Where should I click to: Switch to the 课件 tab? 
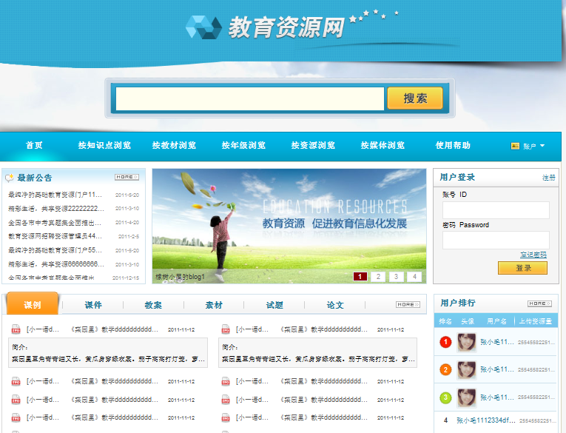point(93,305)
